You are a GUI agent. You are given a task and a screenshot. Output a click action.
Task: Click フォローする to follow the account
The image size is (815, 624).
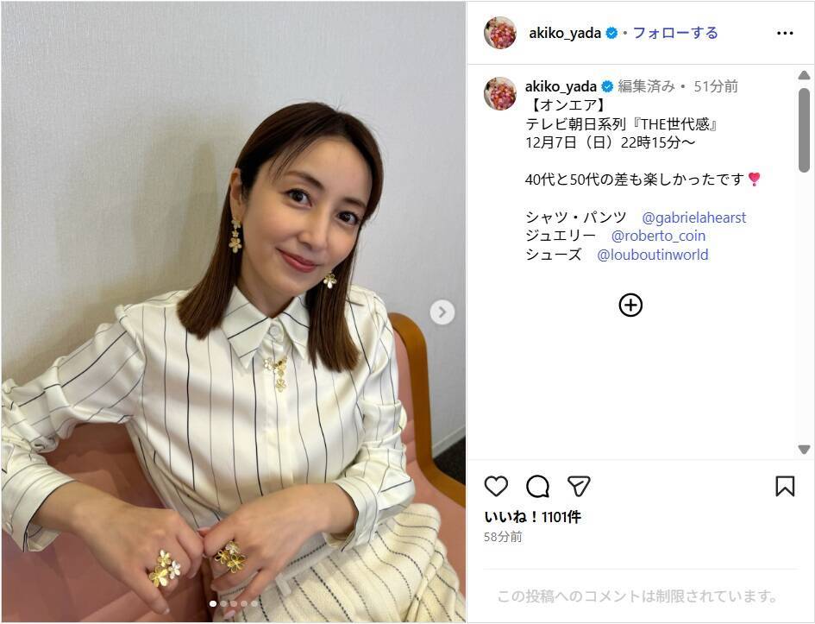(x=675, y=33)
